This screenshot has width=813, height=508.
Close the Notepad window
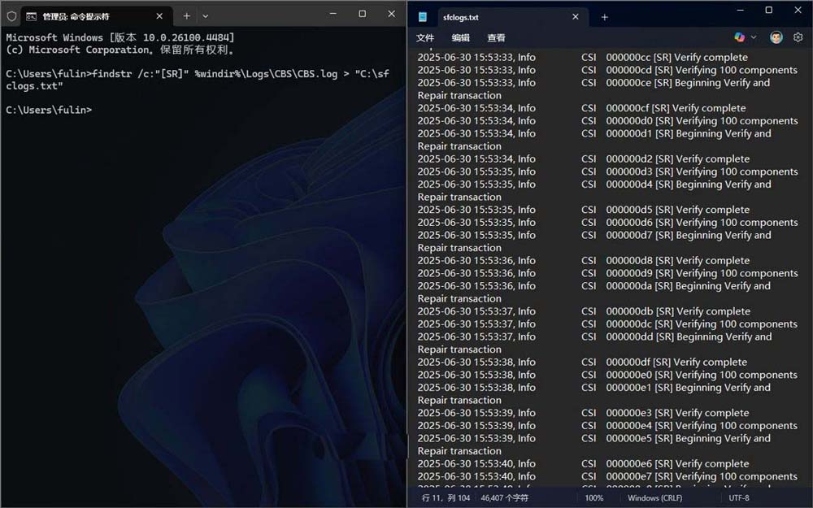798,10
